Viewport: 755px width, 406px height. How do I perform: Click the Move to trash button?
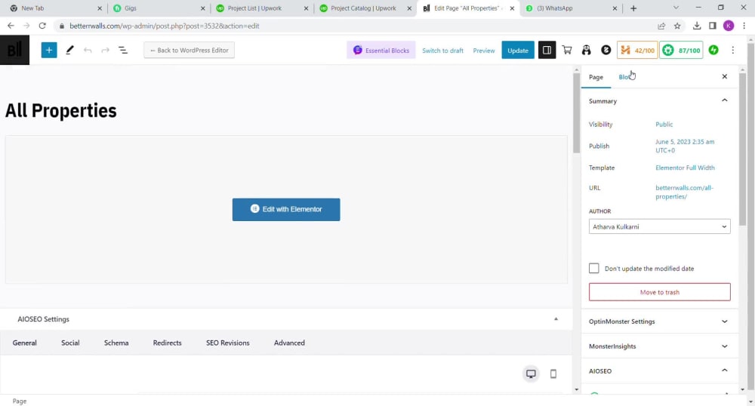(659, 292)
